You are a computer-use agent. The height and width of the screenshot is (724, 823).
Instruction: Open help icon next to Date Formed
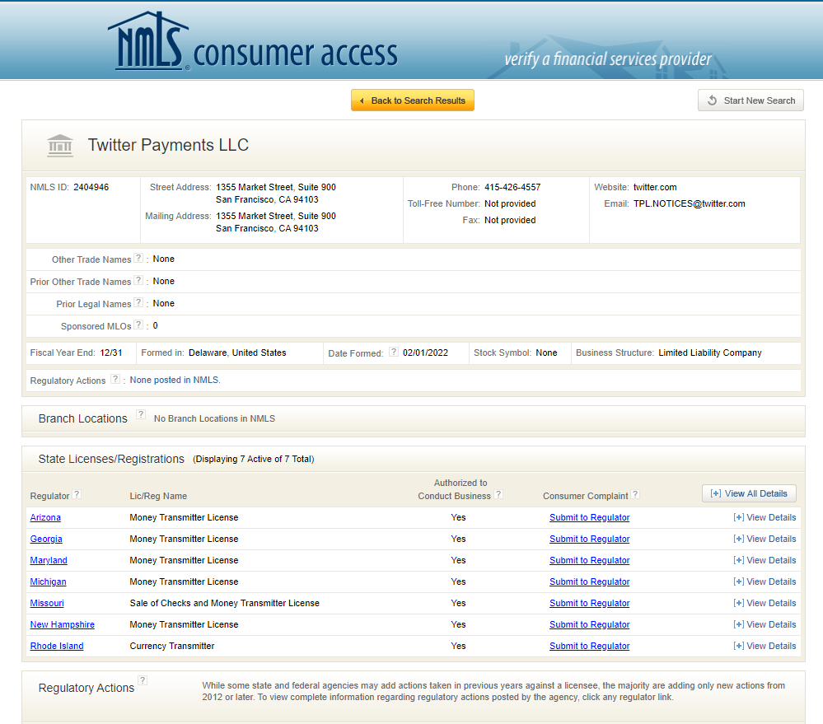click(x=394, y=352)
